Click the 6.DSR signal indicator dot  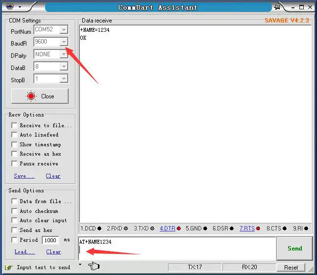(232, 229)
